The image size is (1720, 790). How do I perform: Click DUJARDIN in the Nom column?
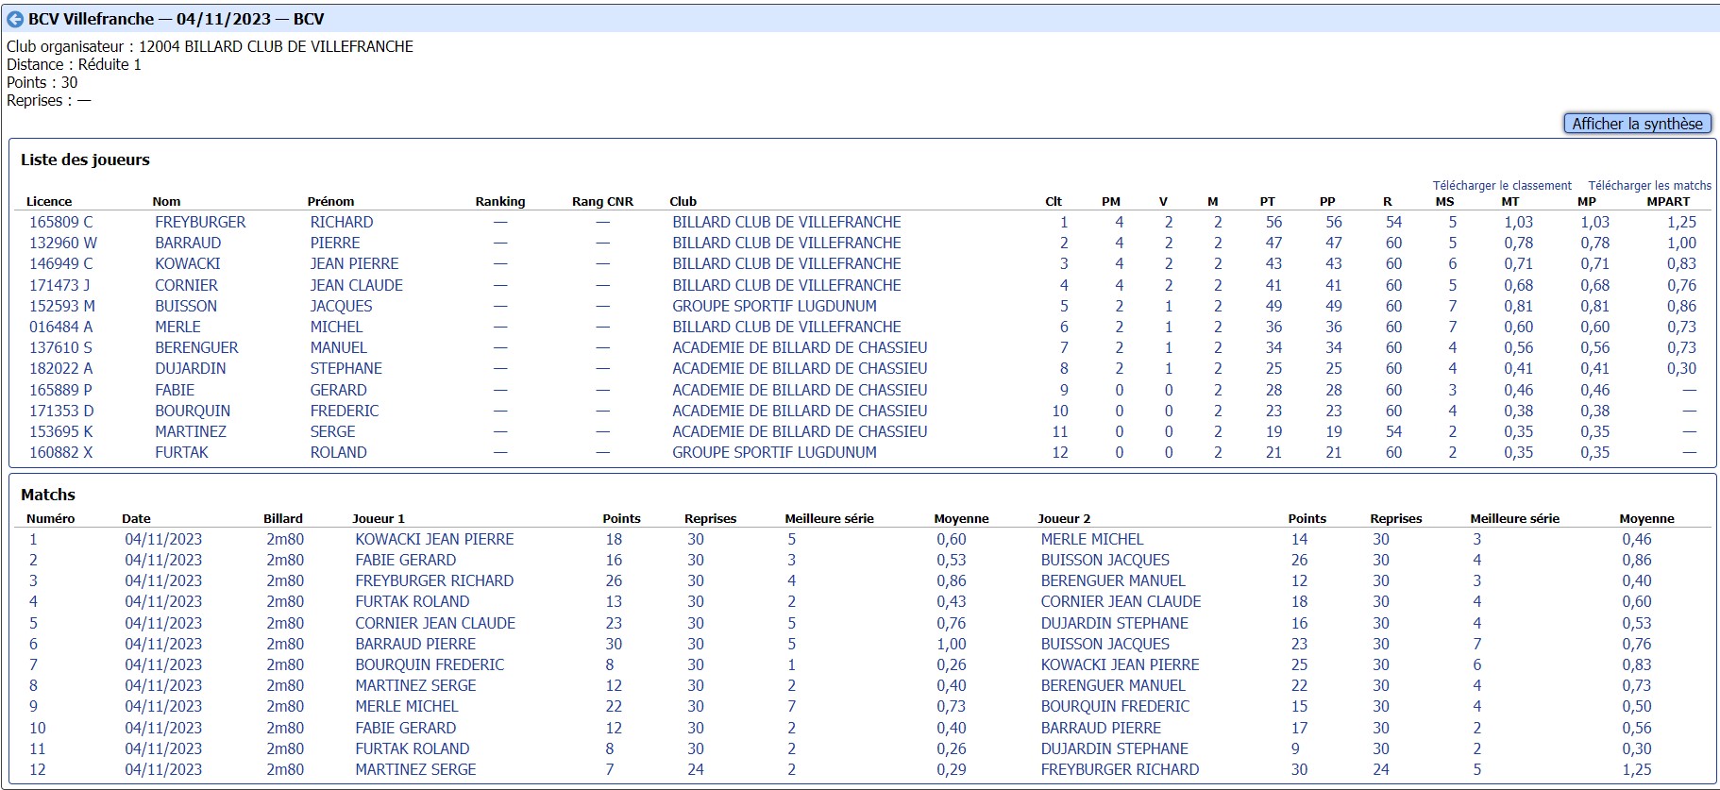pos(191,368)
